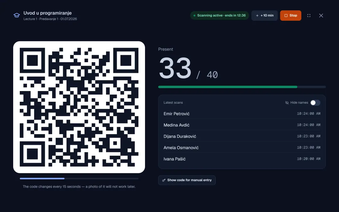
Task: Click the Scanning active status badge
Action: point(219,16)
